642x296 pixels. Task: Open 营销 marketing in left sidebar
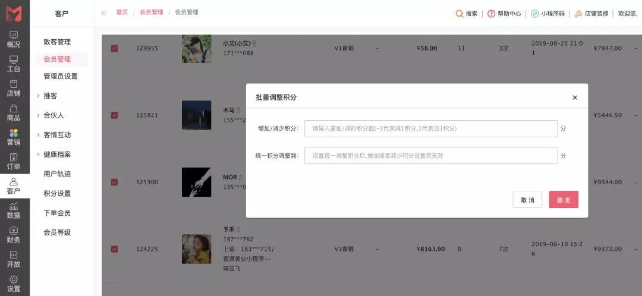click(x=14, y=137)
